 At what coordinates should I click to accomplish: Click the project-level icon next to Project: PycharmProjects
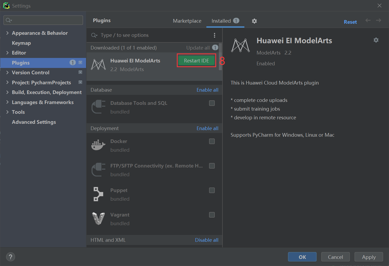80,82
